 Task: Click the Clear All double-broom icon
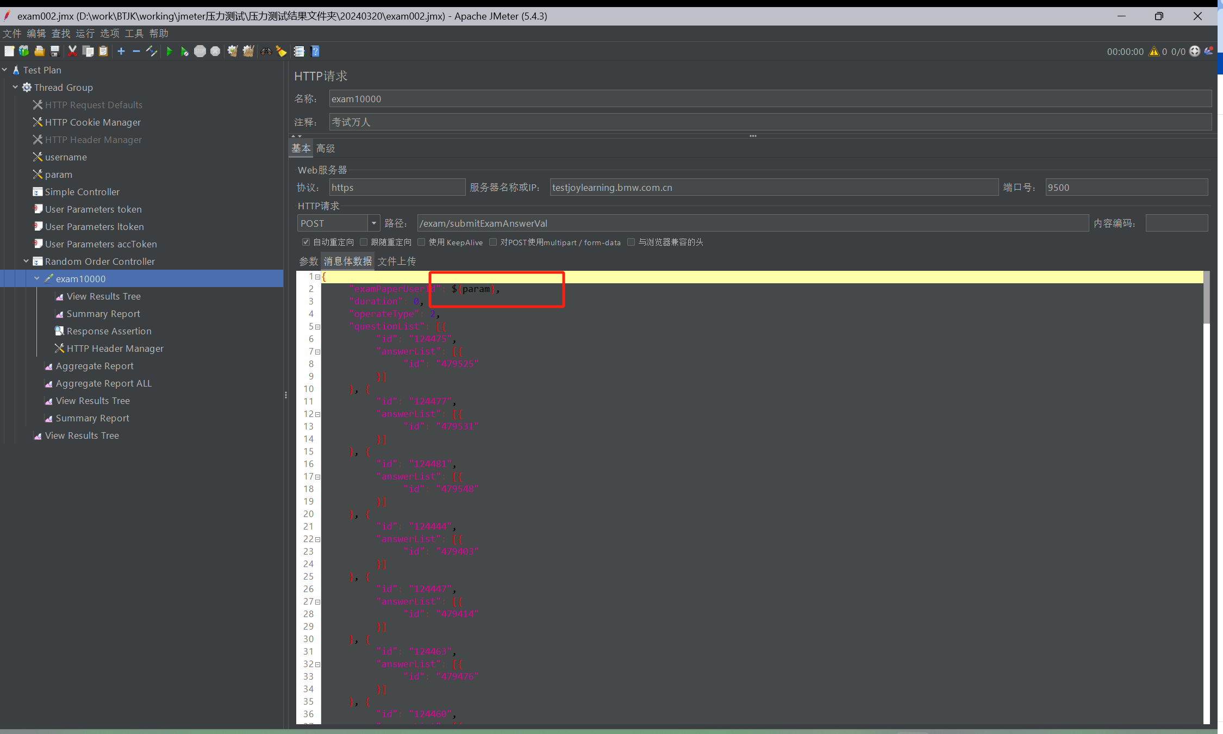[248, 51]
